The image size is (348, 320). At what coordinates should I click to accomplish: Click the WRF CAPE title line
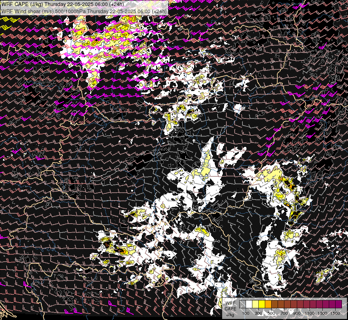coord(63,4)
